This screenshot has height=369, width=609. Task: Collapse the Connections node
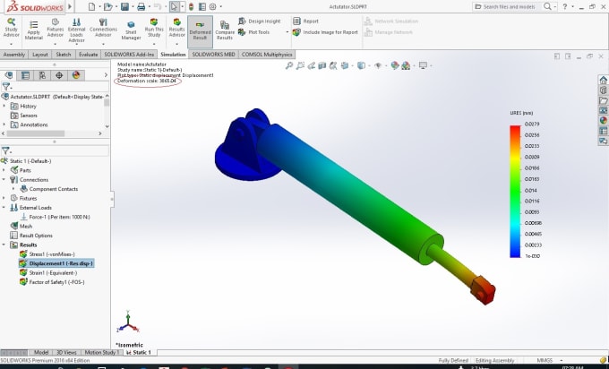[4, 179]
